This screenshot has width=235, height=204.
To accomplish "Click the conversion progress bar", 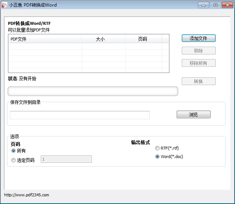I will click(x=93, y=91).
